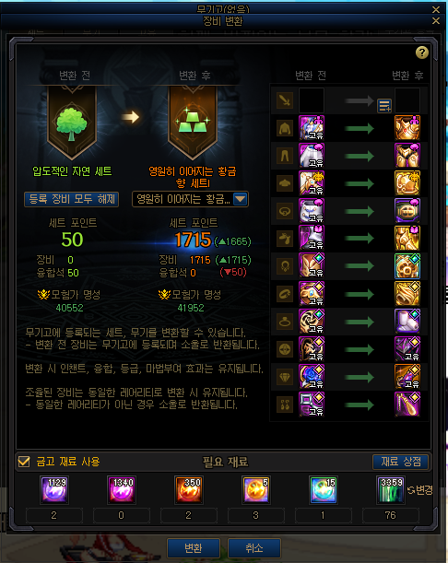Click the cyan orb material showing 15
Image resolution: width=448 pixels, height=563 pixels.
coord(323,489)
